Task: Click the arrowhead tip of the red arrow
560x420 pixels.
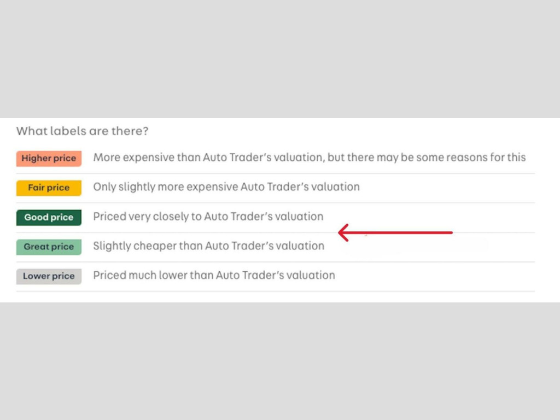Action: tap(340, 233)
